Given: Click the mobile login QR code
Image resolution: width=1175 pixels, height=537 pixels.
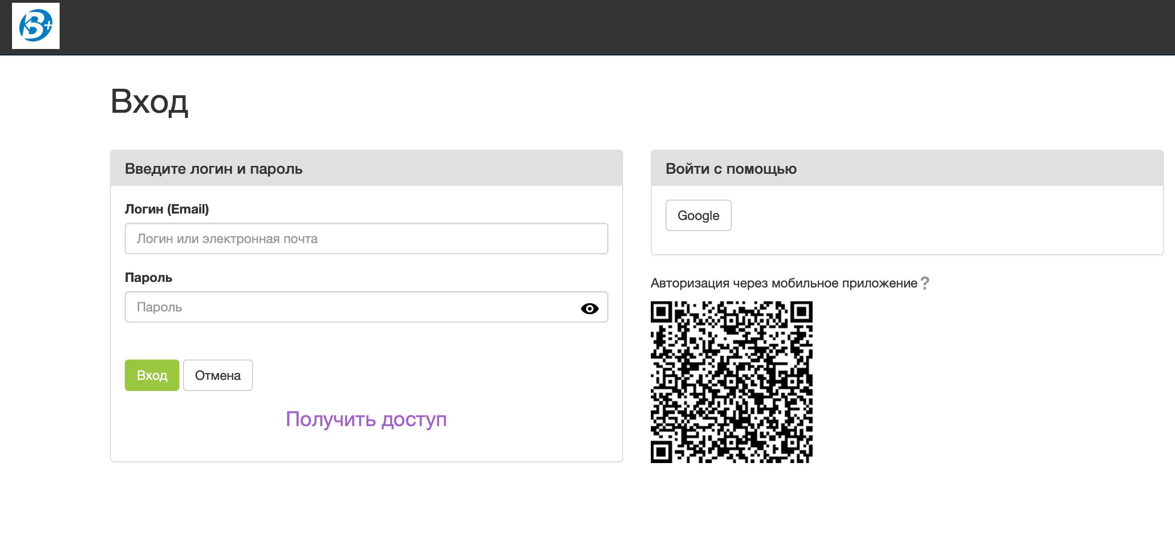Looking at the screenshot, I should (731, 382).
